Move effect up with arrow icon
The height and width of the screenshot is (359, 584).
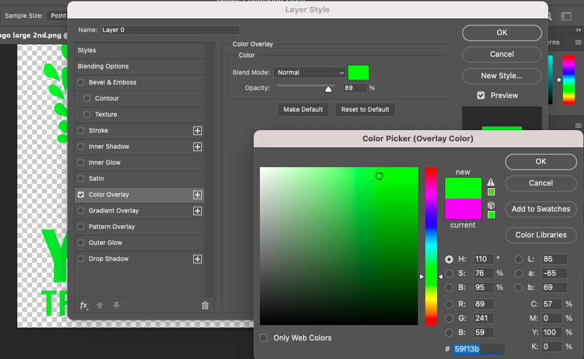[x=99, y=305]
